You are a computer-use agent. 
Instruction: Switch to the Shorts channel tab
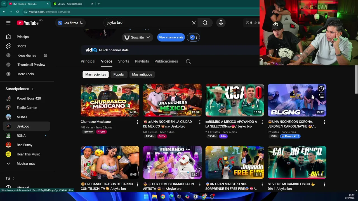click(124, 61)
